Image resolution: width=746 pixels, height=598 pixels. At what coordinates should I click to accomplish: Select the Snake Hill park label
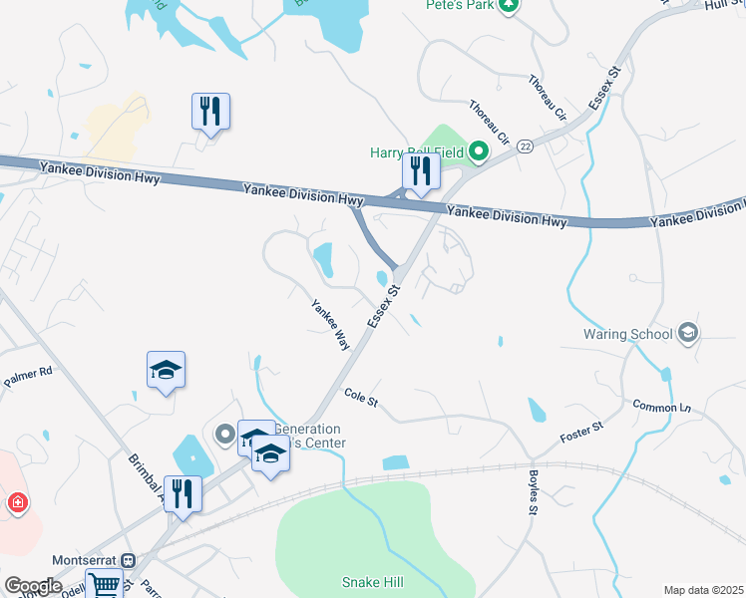coord(373,582)
